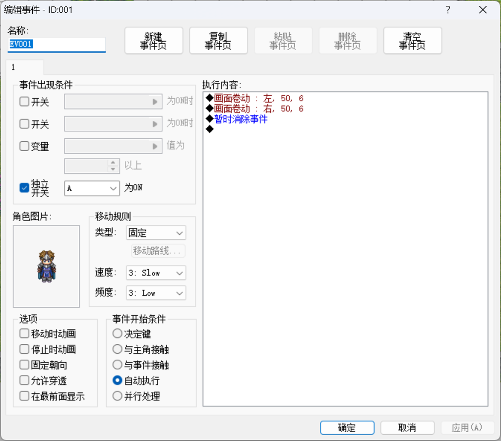Open the 频度 3: Low dropdown
The height and width of the screenshot is (441, 501).
[156, 293]
